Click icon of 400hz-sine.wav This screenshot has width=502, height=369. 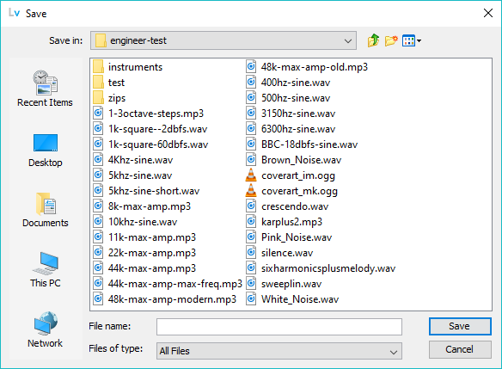point(251,83)
